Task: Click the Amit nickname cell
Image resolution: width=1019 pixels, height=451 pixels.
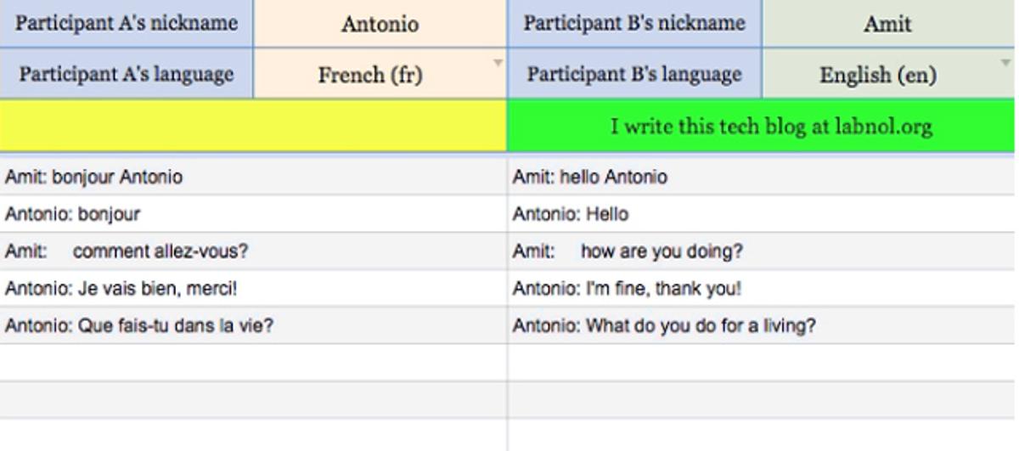Action: pos(887,24)
